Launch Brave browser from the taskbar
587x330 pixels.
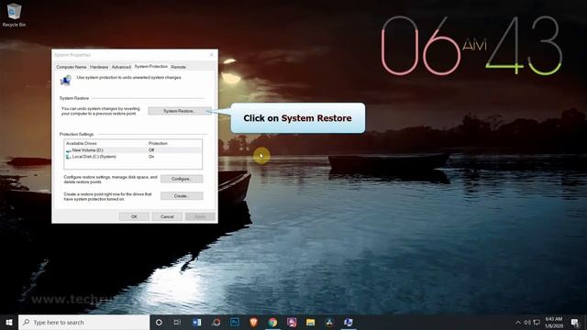coord(254,322)
